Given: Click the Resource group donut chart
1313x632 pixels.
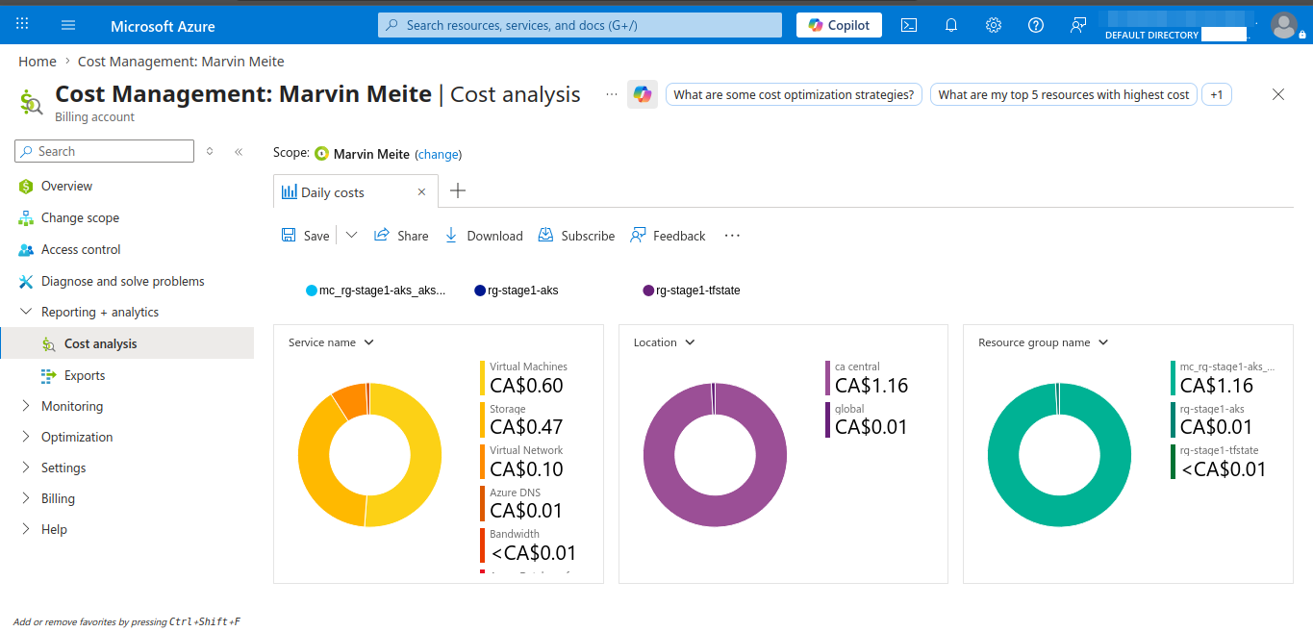Looking at the screenshot, I should (1060, 455).
